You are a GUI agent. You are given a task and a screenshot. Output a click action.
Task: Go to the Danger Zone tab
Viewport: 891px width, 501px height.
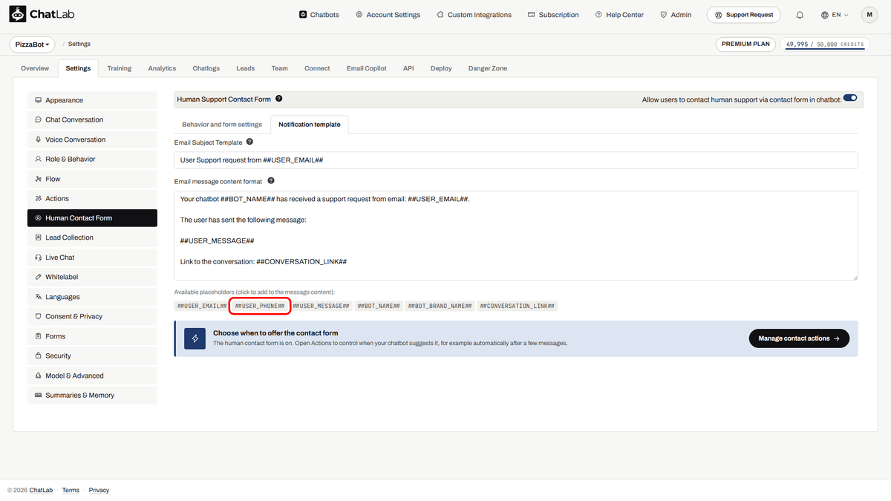point(488,68)
